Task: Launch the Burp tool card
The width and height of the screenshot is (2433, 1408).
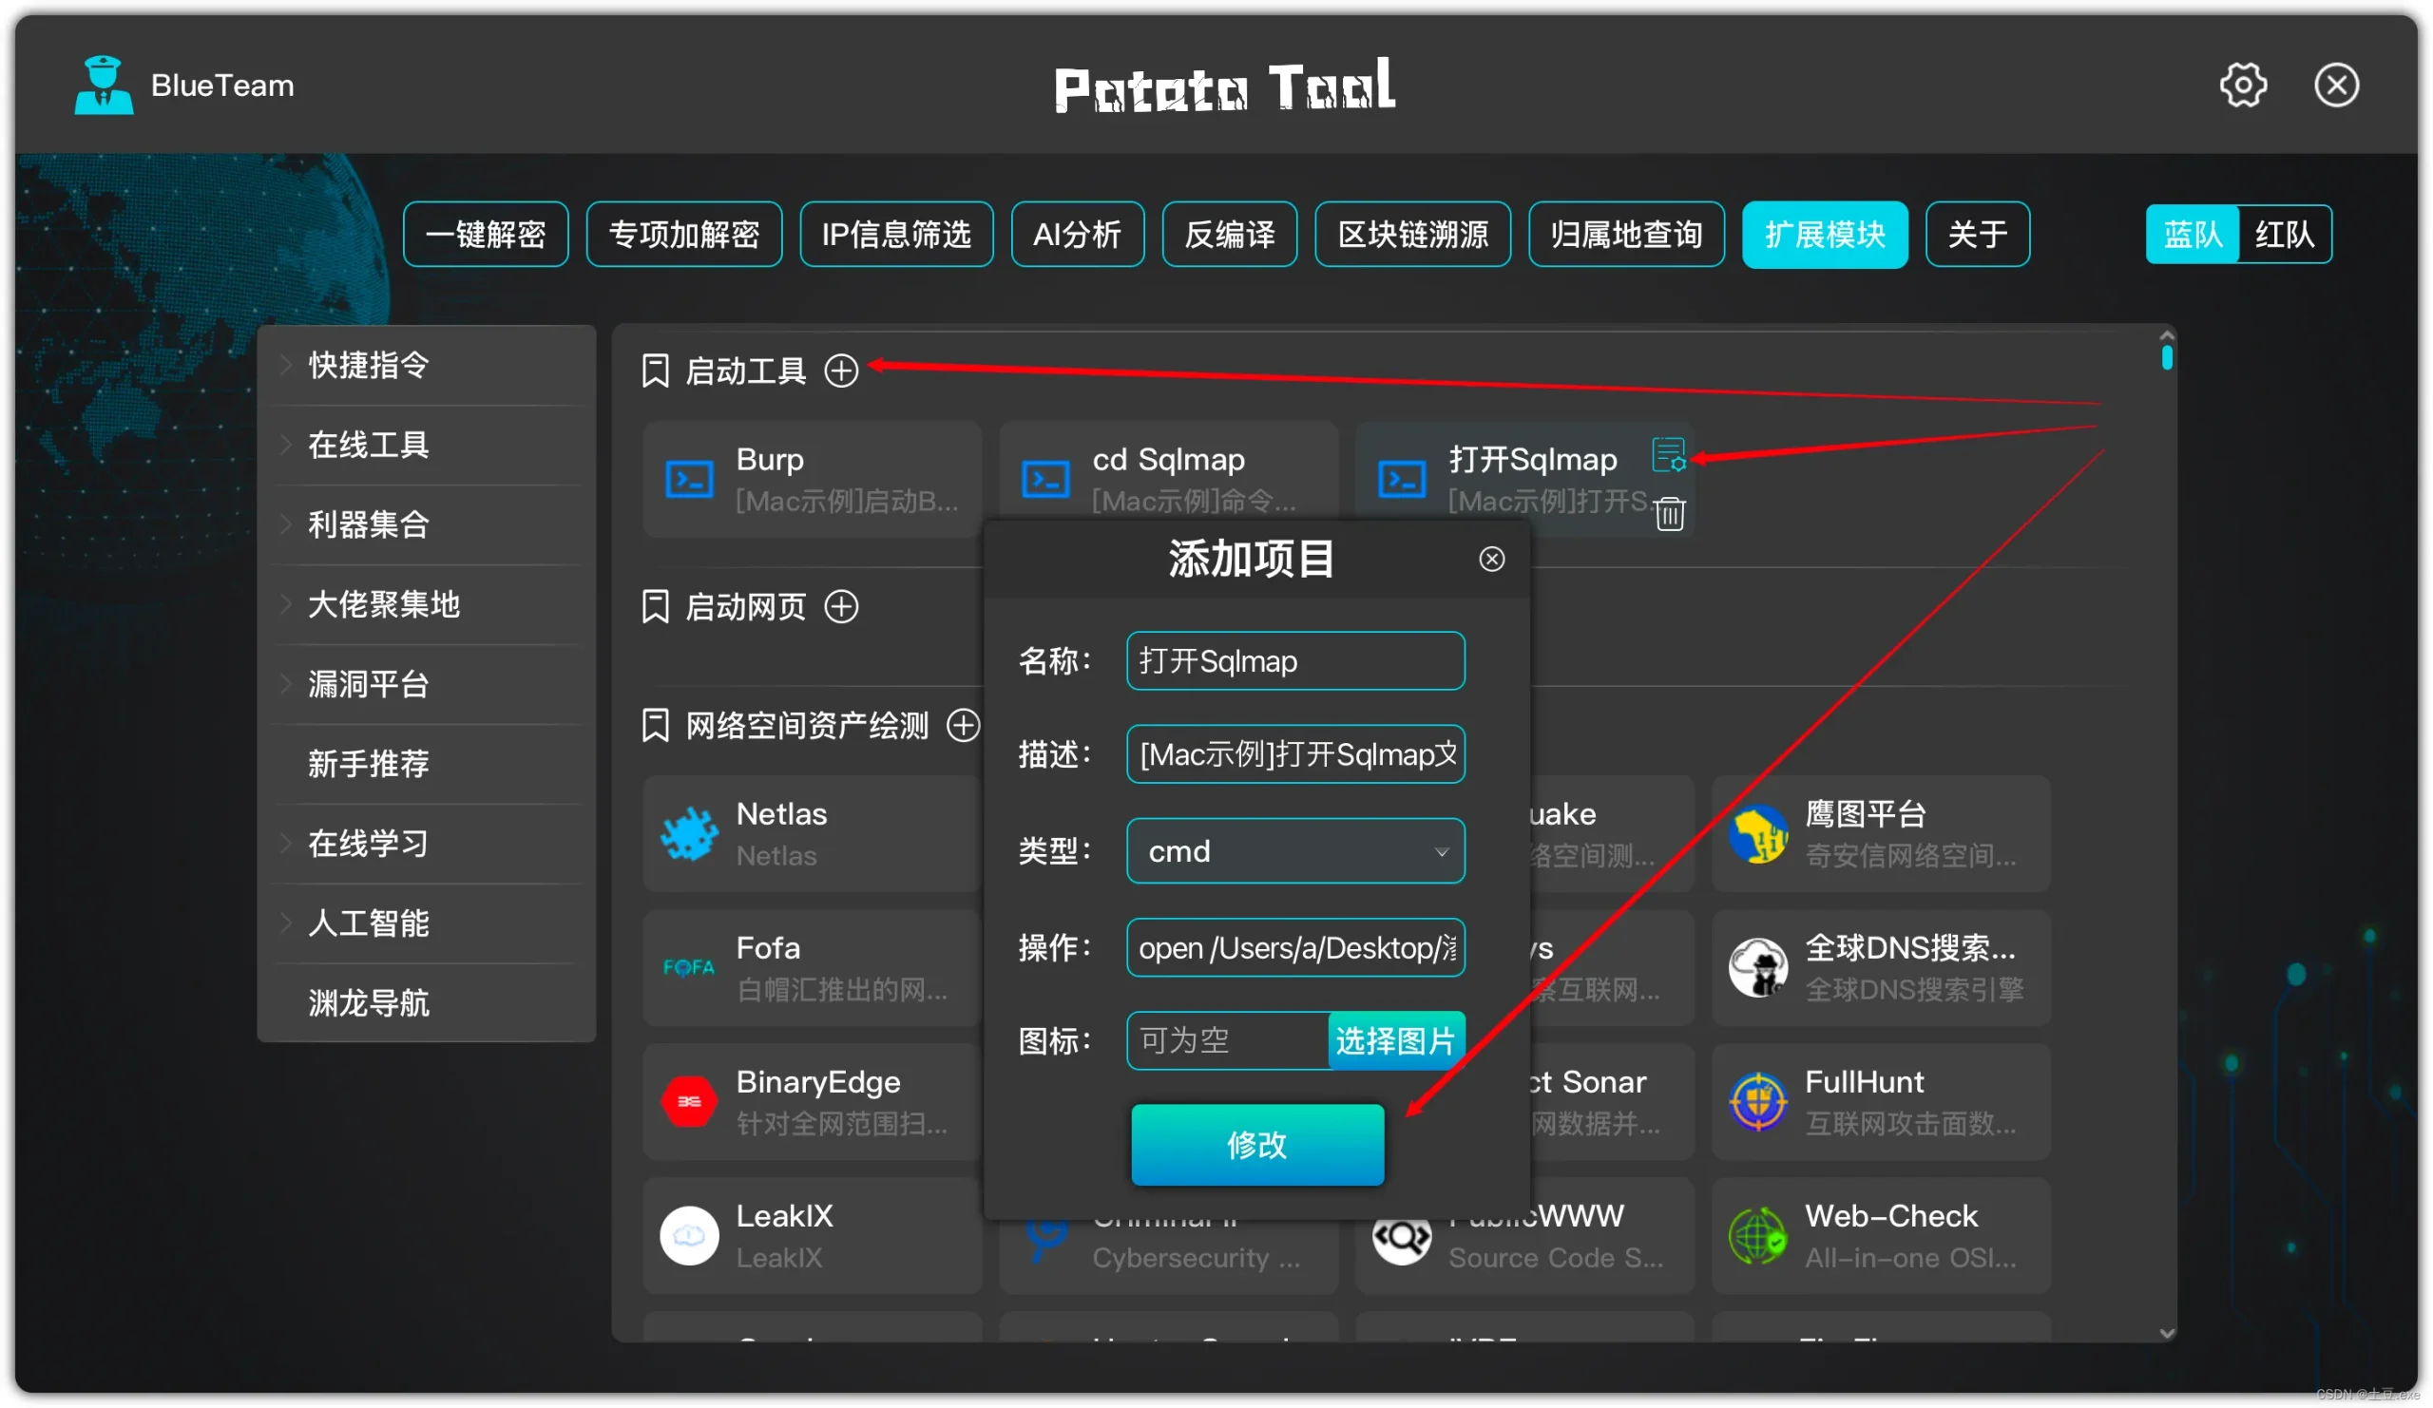Action: [812, 480]
